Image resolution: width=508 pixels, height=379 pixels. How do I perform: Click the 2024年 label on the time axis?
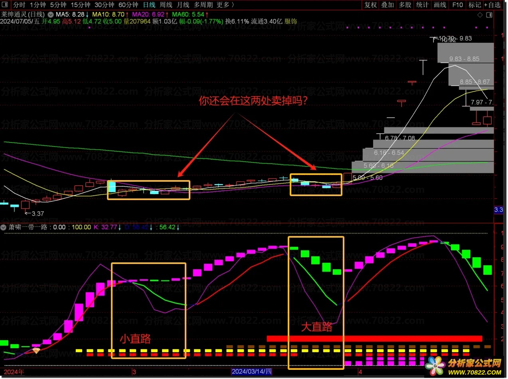click(x=14, y=372)
